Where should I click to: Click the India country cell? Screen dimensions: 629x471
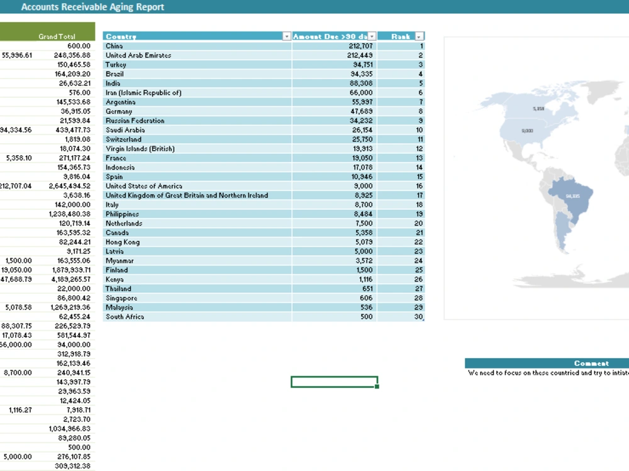coord(197,84)
